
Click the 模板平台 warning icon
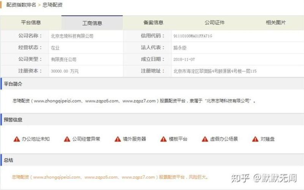[x=163, y=139]
